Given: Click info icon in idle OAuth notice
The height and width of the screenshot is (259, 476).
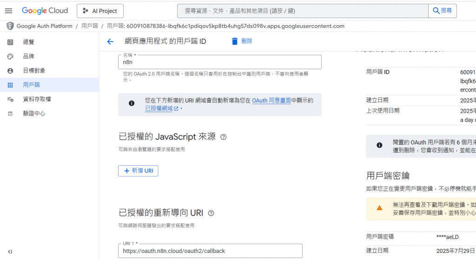Looking at the screenshot, I should [x=379, y=145].
